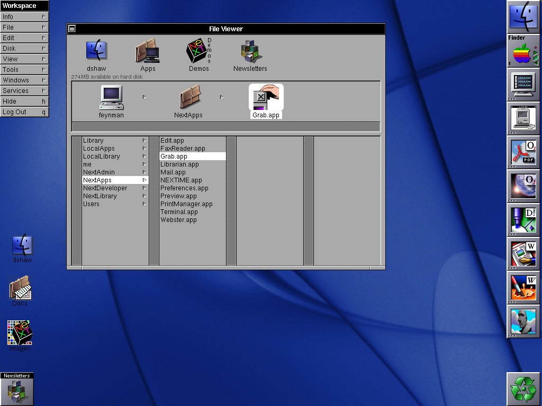
Task: Open the NeXT Demos shelf icon
Action: coord(199,50)
